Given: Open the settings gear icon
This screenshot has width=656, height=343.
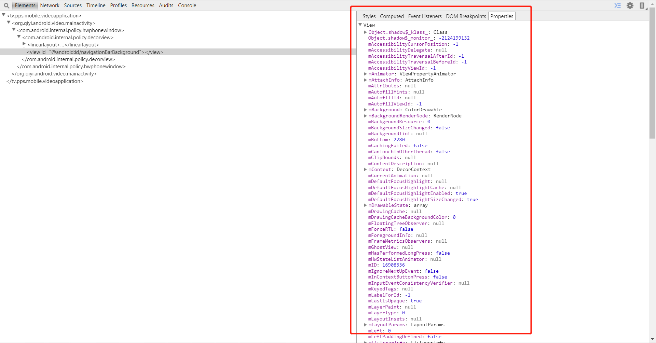Looking at the screenshot, I should [630, 5].
